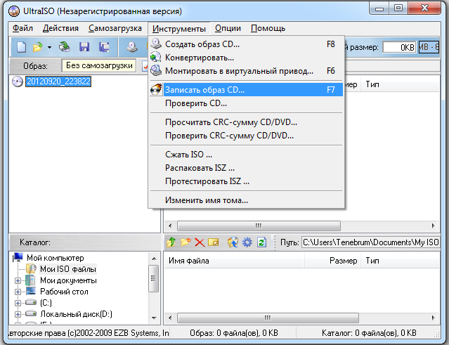
Task: Click the catalog tree scroll-down arrow
Action: [154, 318]
